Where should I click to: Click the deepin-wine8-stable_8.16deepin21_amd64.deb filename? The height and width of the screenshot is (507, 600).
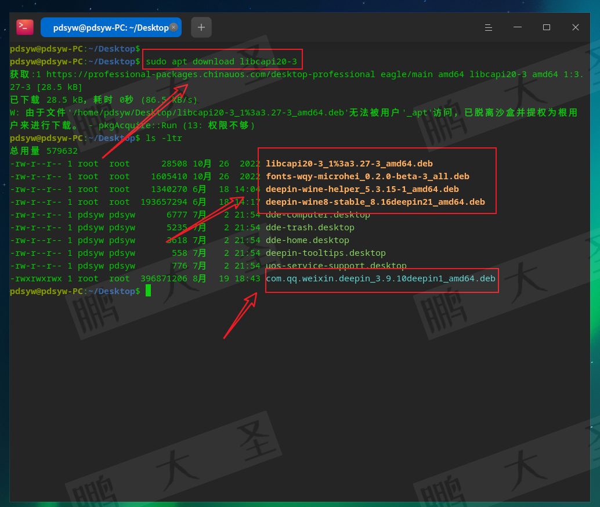tap(375, 202)
